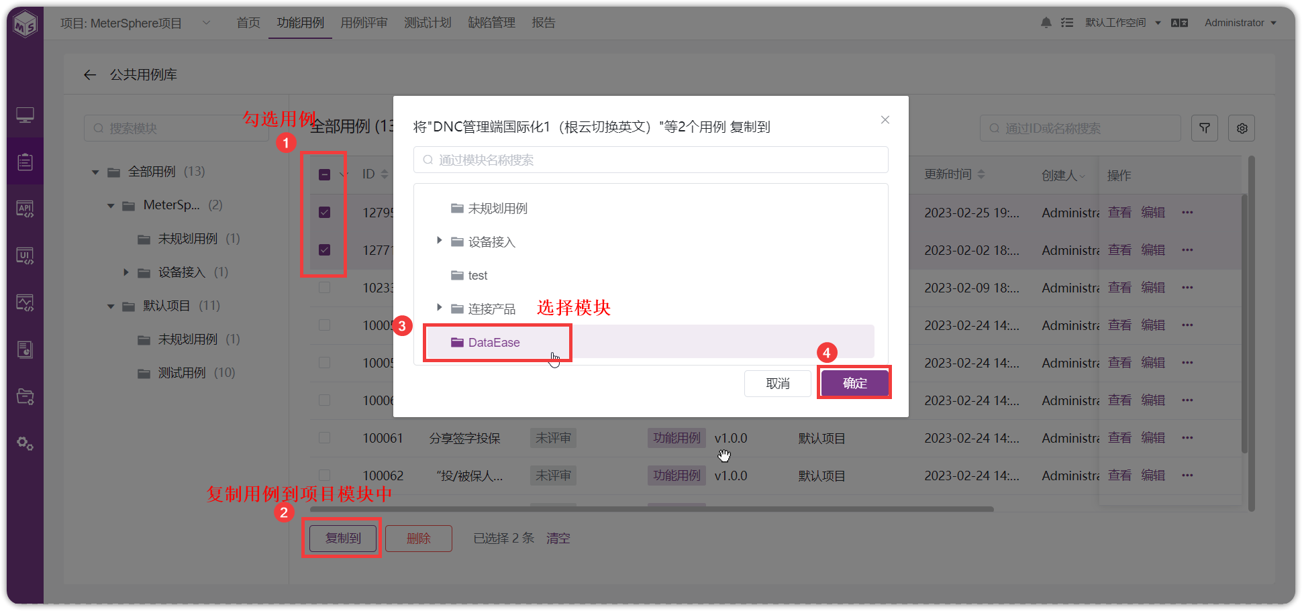
Task: Open the notifications bell icon
Action: point(1046,23)
